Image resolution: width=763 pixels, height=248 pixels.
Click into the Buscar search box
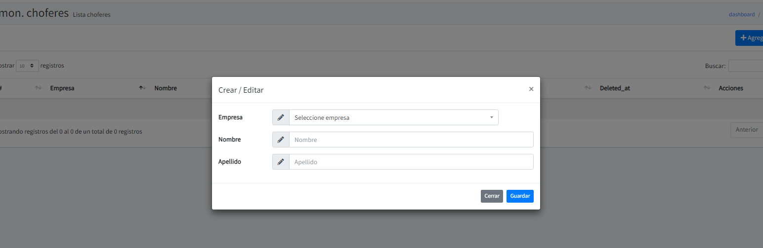(x=745, y=66)
